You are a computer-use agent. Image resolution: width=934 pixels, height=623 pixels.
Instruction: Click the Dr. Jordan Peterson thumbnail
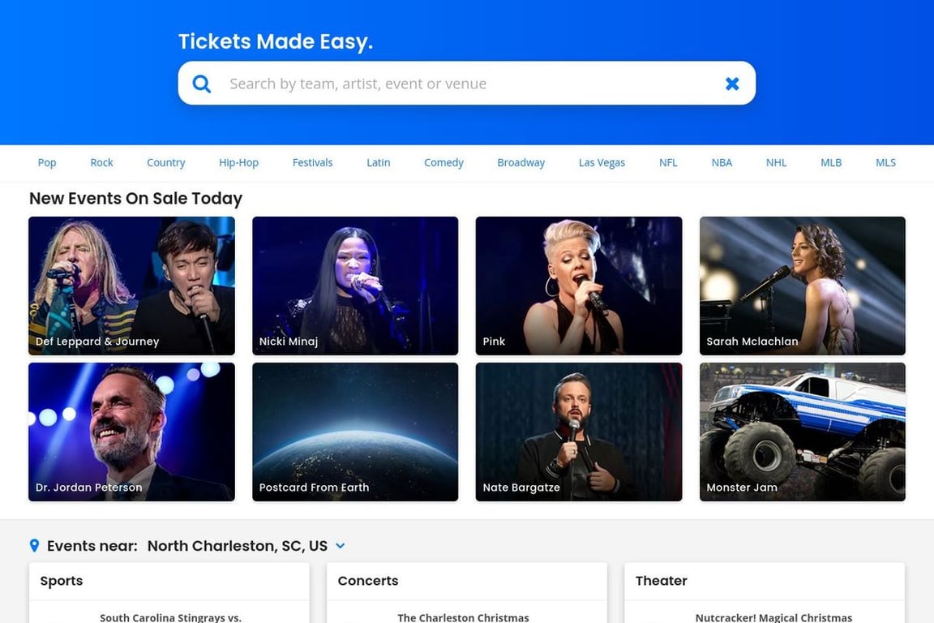point(131,431)
